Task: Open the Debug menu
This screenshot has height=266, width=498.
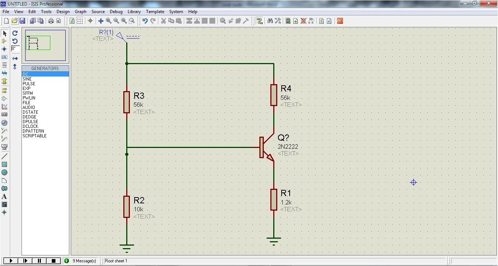Action: pos(116,12)
